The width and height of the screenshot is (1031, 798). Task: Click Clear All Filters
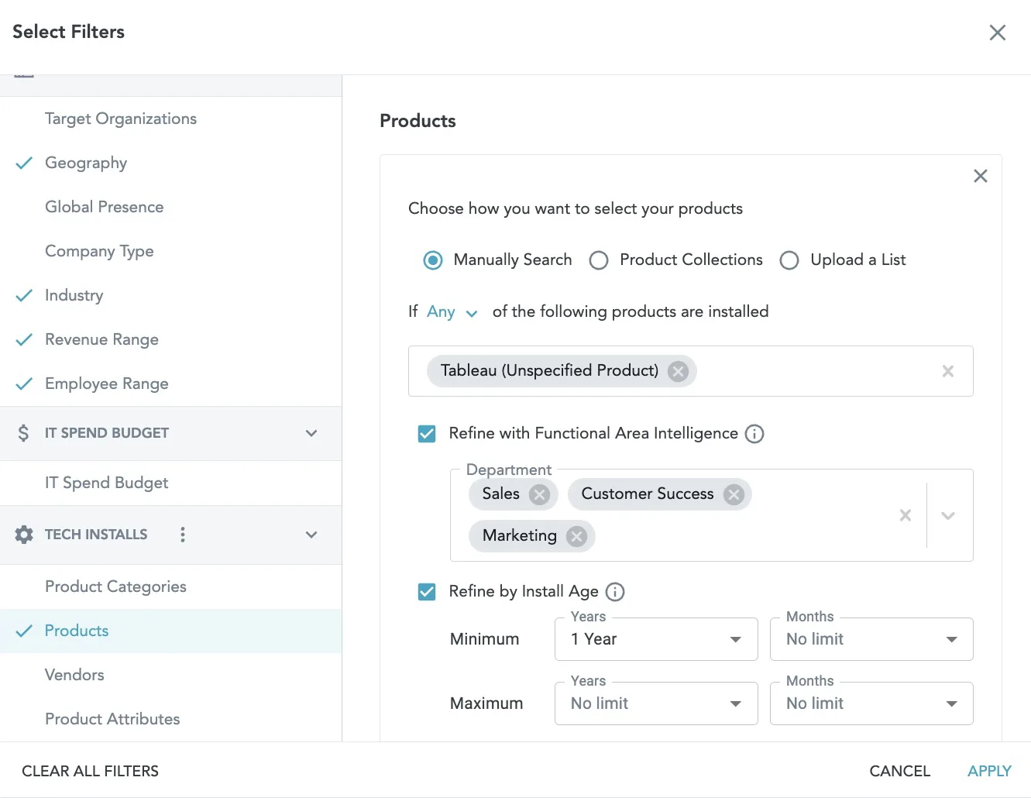coord(90,771)
